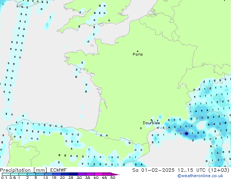This screenshot has height=179, width=231.
Task: Open the weatheronline.co.uk copyright link
Action: [200, 176]
